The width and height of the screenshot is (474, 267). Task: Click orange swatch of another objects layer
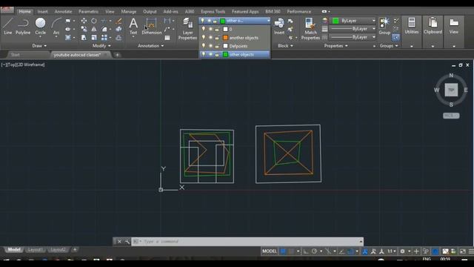tap(225, 38)
